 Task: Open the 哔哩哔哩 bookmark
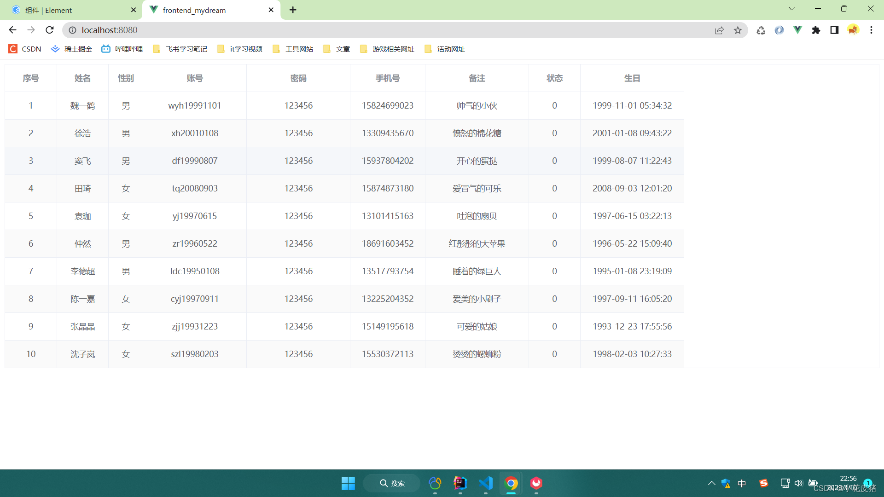point(122,49)
